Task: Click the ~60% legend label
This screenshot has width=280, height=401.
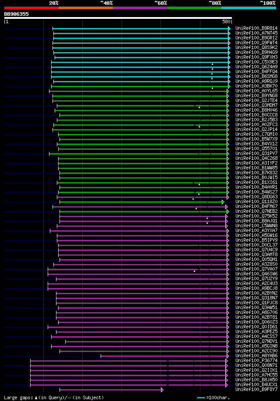Action: pos(161,3)
